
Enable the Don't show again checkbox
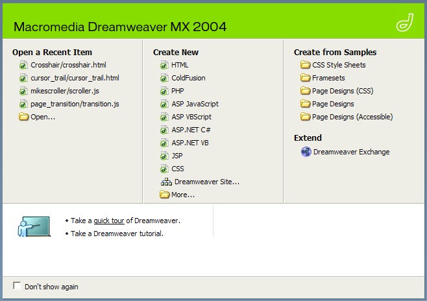tap(17, 285)
